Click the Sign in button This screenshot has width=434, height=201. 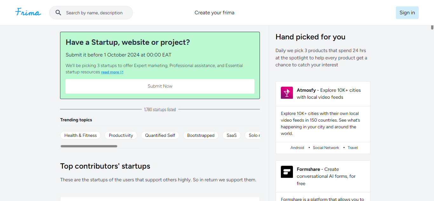coord(407,13)
